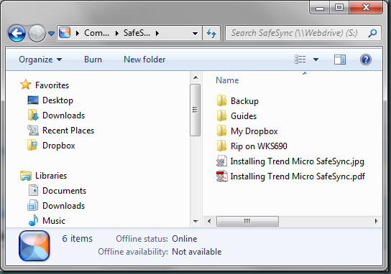
Task: Select Dropbox in Favorites
Action: pyautogui.click(x=59, y=146)
